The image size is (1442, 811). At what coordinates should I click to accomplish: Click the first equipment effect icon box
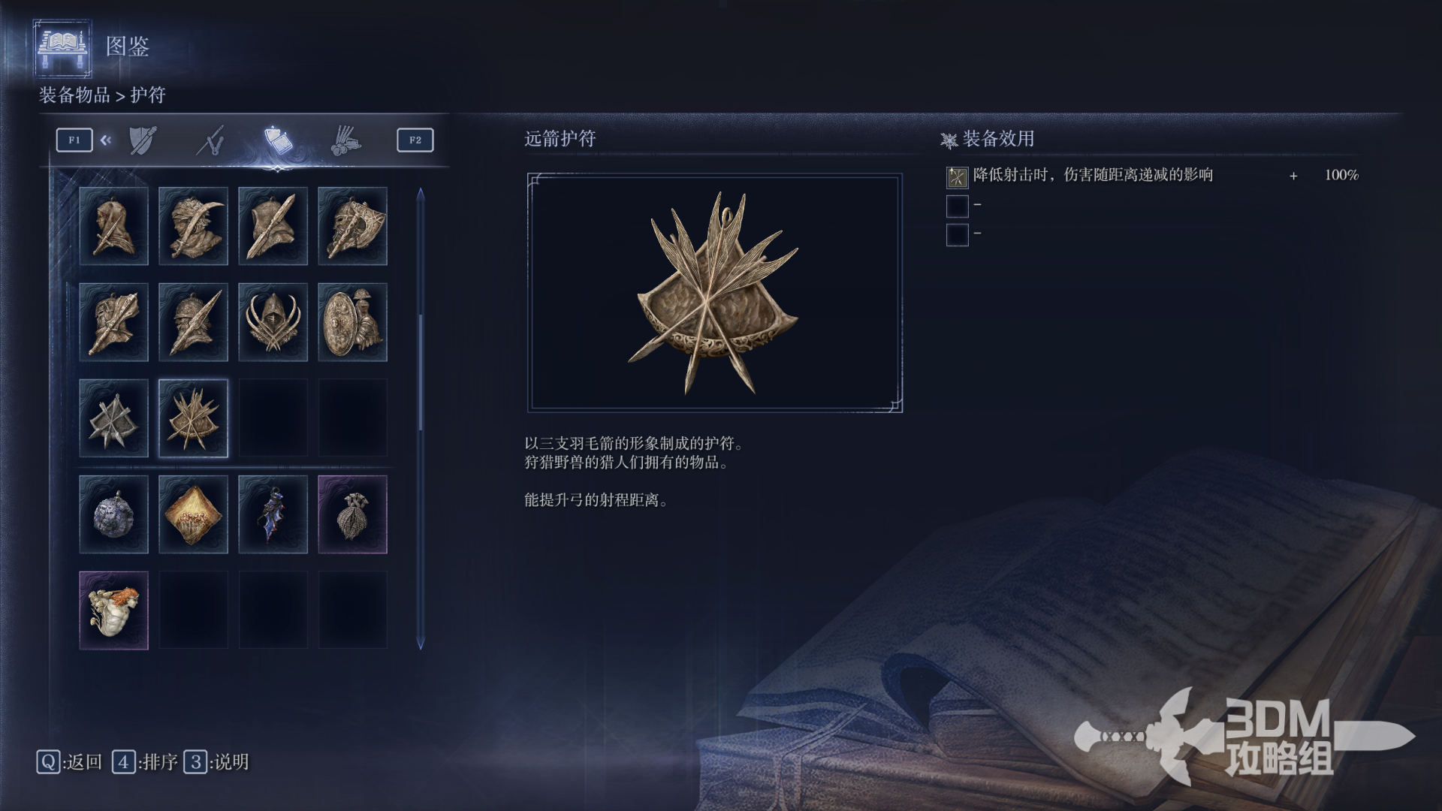point(957,177)
